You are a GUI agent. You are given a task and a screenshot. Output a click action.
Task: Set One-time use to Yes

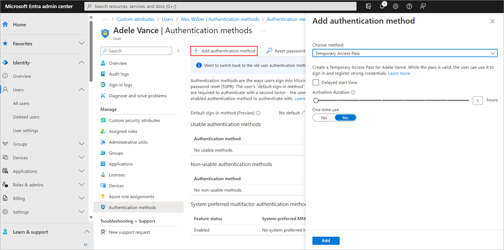click(x=324, y=118)
